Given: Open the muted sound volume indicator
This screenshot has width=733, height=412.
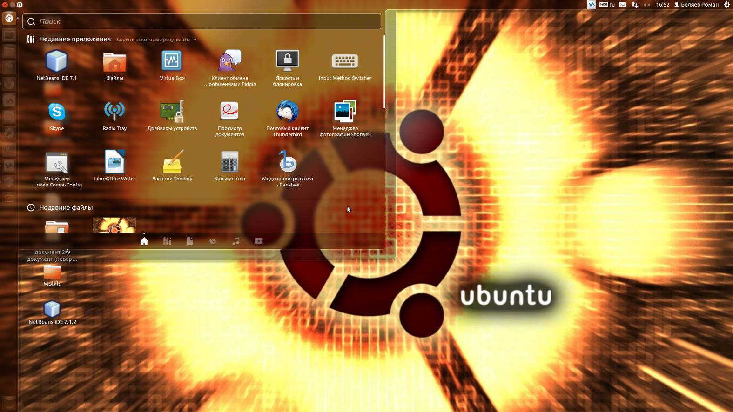Looking at the screenshot, I should point(647,5).
